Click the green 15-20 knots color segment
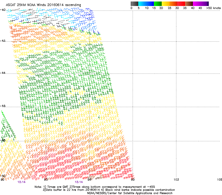Image resolution: width=222 pixels, height=195 pixels. click(158, 4)
